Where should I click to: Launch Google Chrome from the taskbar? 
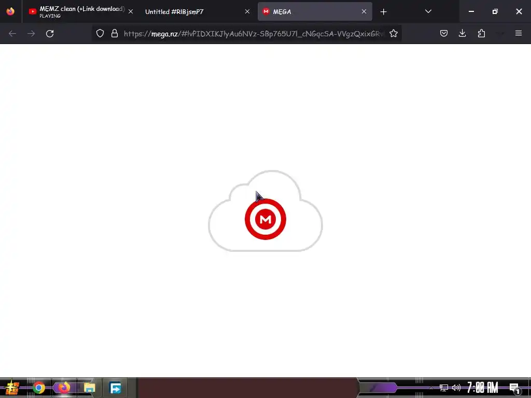pos(39,388)
